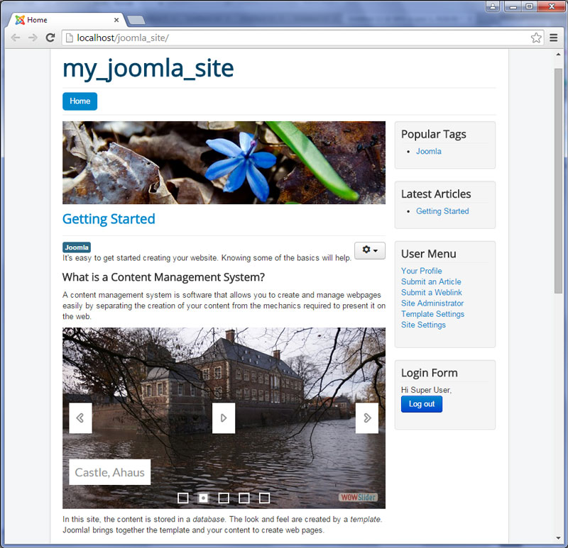Viewport: 568px width, 548px height.
Task: Select the third slider bullet
Action: point(224,498)
